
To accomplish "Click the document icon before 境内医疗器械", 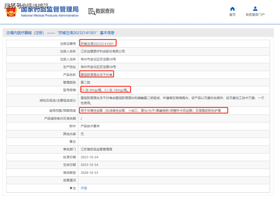I will pos(8,33).
